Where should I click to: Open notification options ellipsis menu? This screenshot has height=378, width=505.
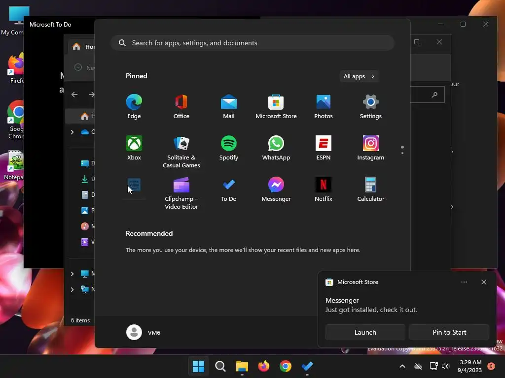point(464,282)
